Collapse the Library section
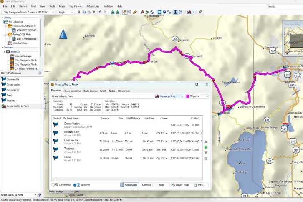The height and width of the screenshot is (202, 303). pos(3,18)
